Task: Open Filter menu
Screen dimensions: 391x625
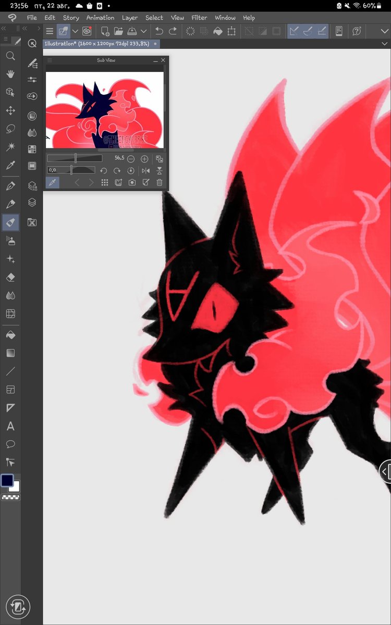Action: pos(199,18)
